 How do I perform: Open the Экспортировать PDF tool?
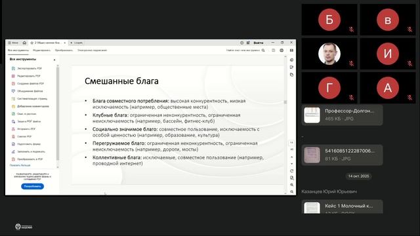coord(27,68)
